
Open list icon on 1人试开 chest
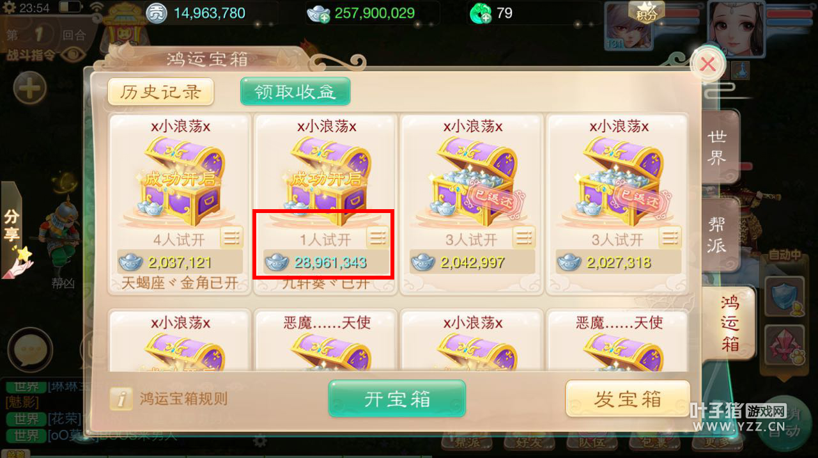point(378,237)
